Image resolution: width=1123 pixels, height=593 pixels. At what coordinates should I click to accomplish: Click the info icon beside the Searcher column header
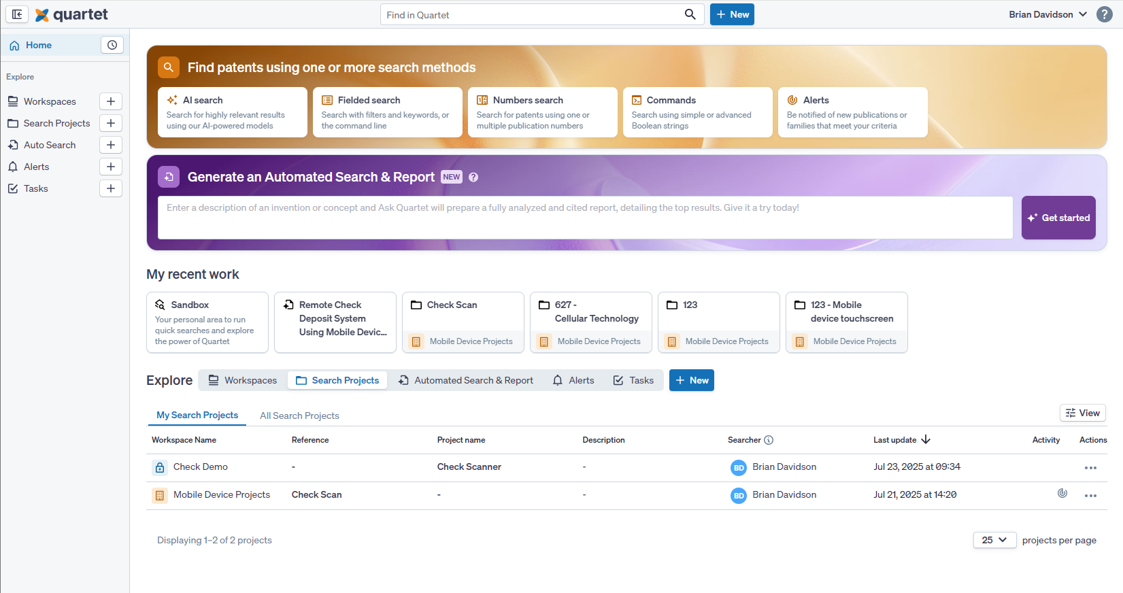pyautogui.click(x=769, y=440)
